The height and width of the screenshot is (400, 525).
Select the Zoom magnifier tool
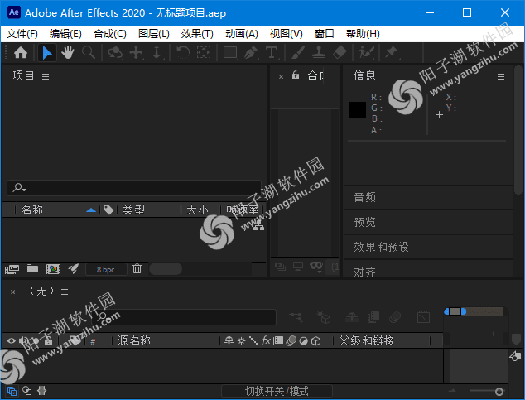point(89,52)
